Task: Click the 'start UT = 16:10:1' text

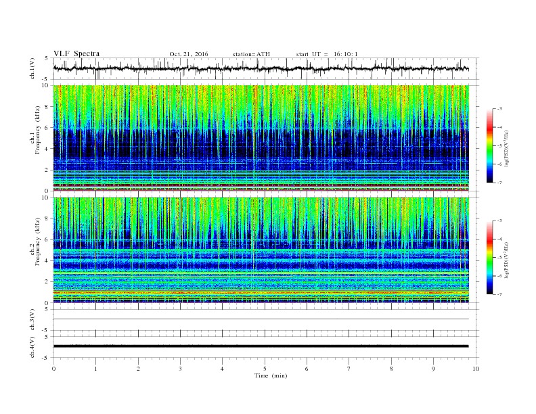Action: click(327, 54)
